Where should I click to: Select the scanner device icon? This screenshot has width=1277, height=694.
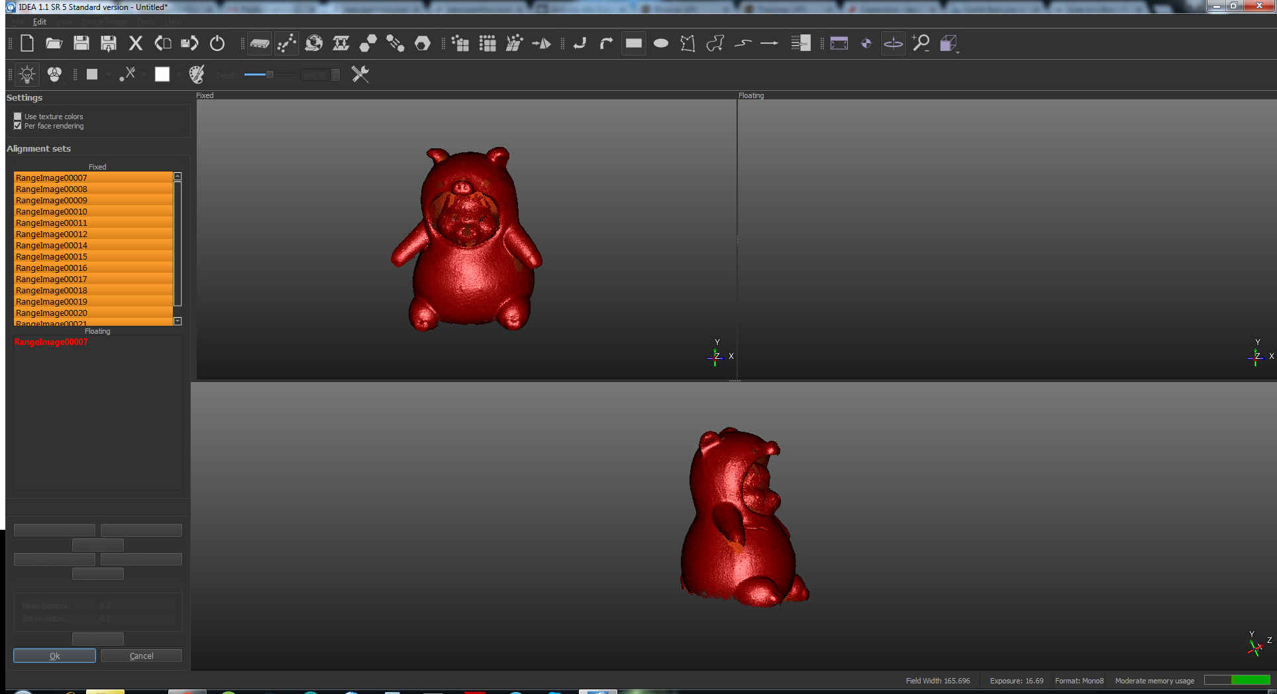point(260,44)
